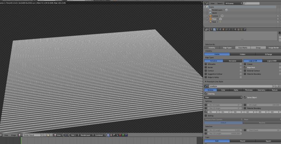The width and height of the screenshot is (281, 144).
Task: Enable the Contour edge type checkbox
Action: point(206,70)
